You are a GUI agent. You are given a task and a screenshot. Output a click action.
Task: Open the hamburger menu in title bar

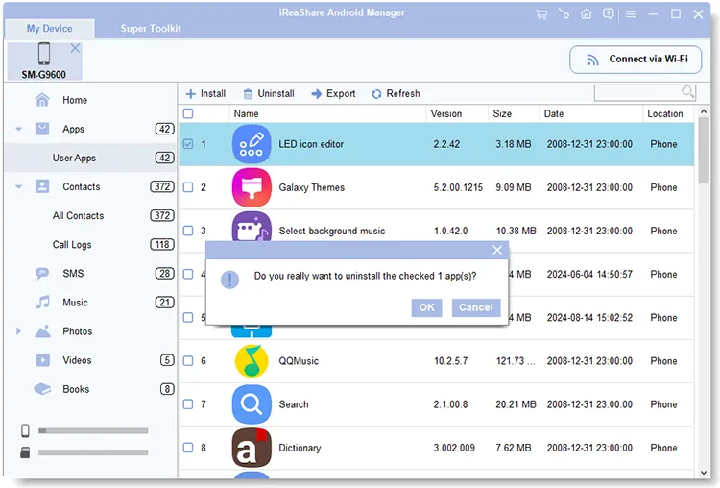click(631, 14)
